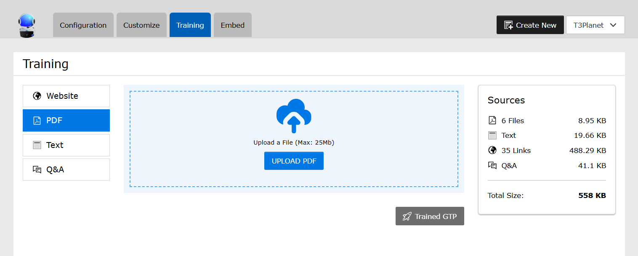Choose Text training source
This screenshot has width=638, height=256.
pyautogui.click(x=66, y=145)
